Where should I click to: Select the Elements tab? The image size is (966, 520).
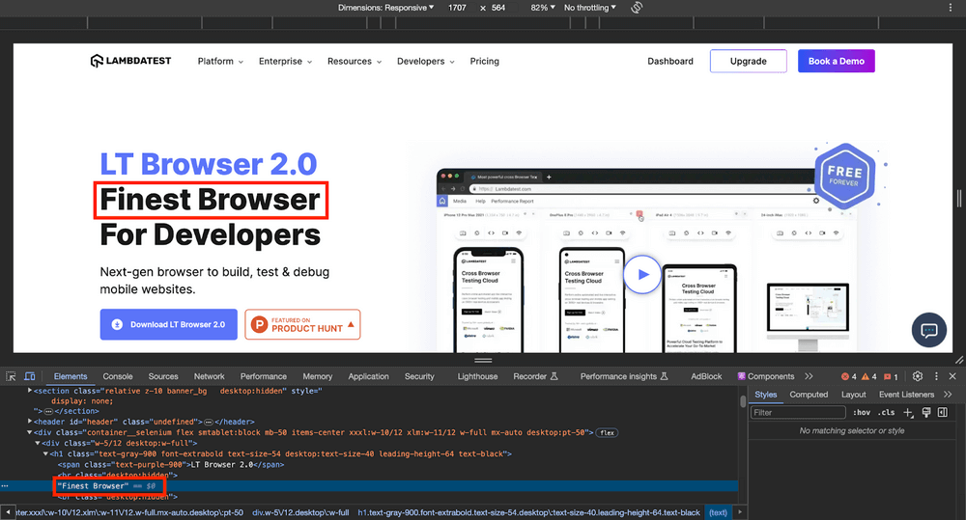[71, 376]
